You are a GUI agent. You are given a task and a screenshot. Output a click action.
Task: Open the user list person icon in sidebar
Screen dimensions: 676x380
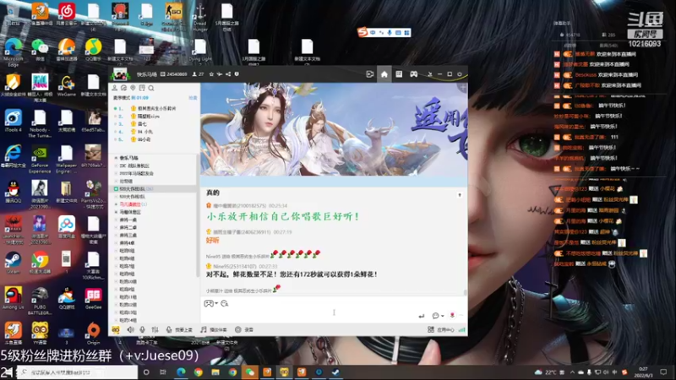point(115,88)
